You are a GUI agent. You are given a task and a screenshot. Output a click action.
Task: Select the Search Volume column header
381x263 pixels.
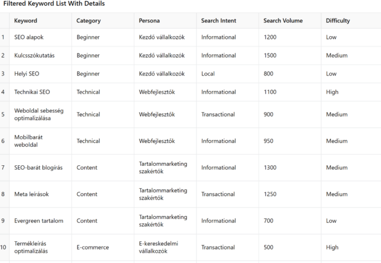coord(283,21)
